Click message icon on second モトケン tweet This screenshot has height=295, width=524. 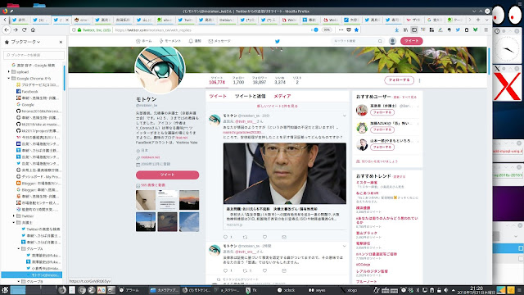click(284, 270)
